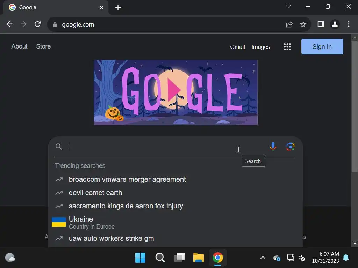Viewport: 358px width, 268px height.
Task: Select 'broadcom vmware merger agreement' suggestion
Action: coord(176,180)
